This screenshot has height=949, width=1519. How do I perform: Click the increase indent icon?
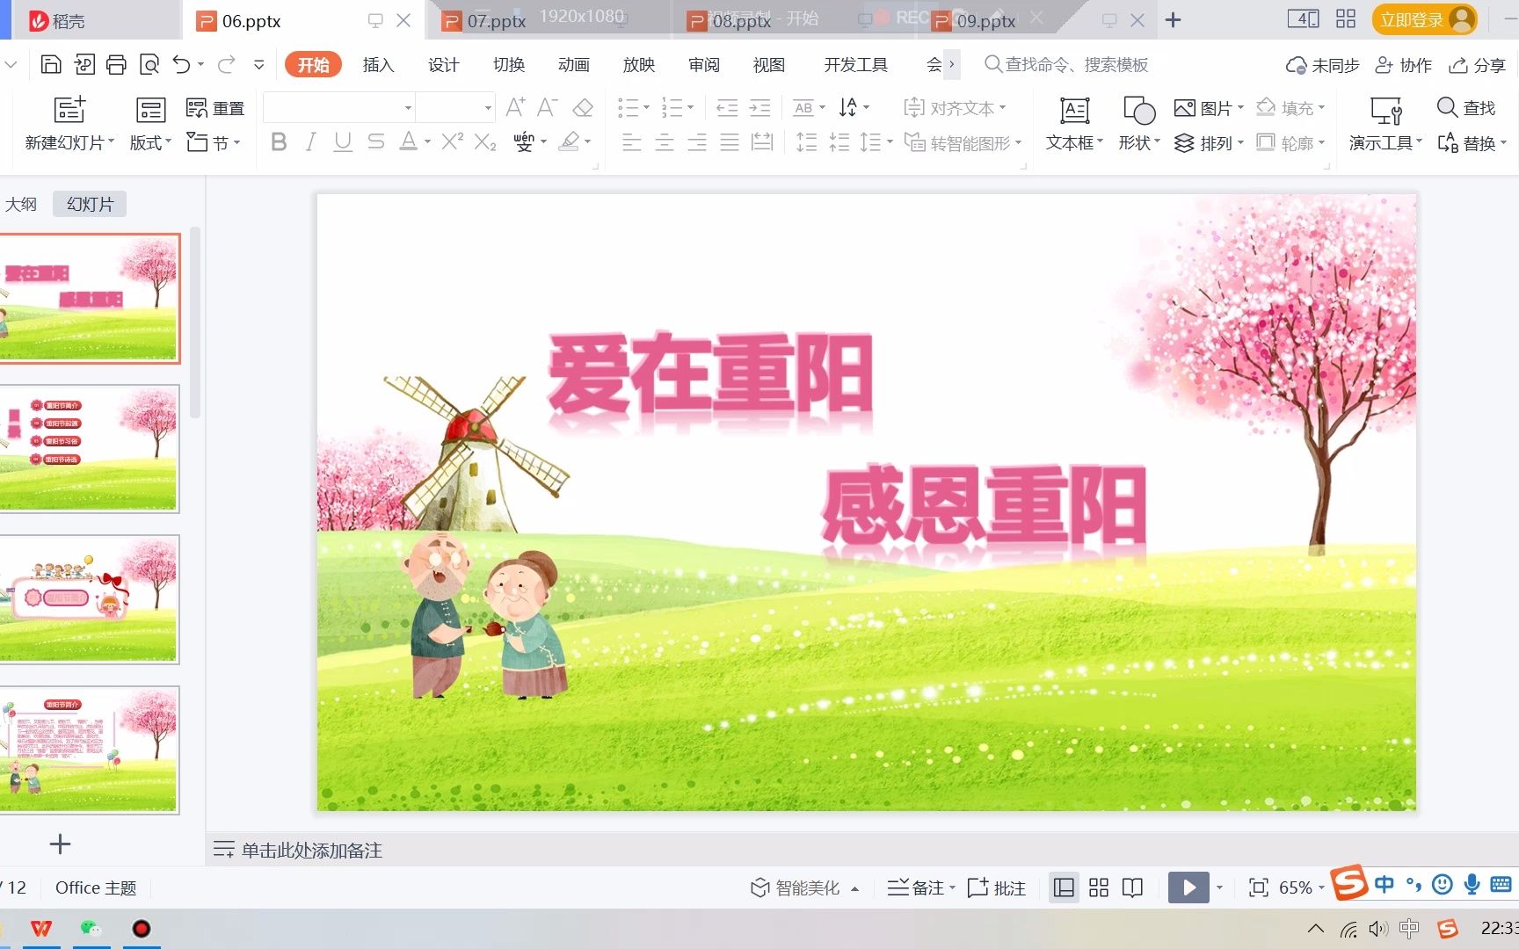coord(759,108)
